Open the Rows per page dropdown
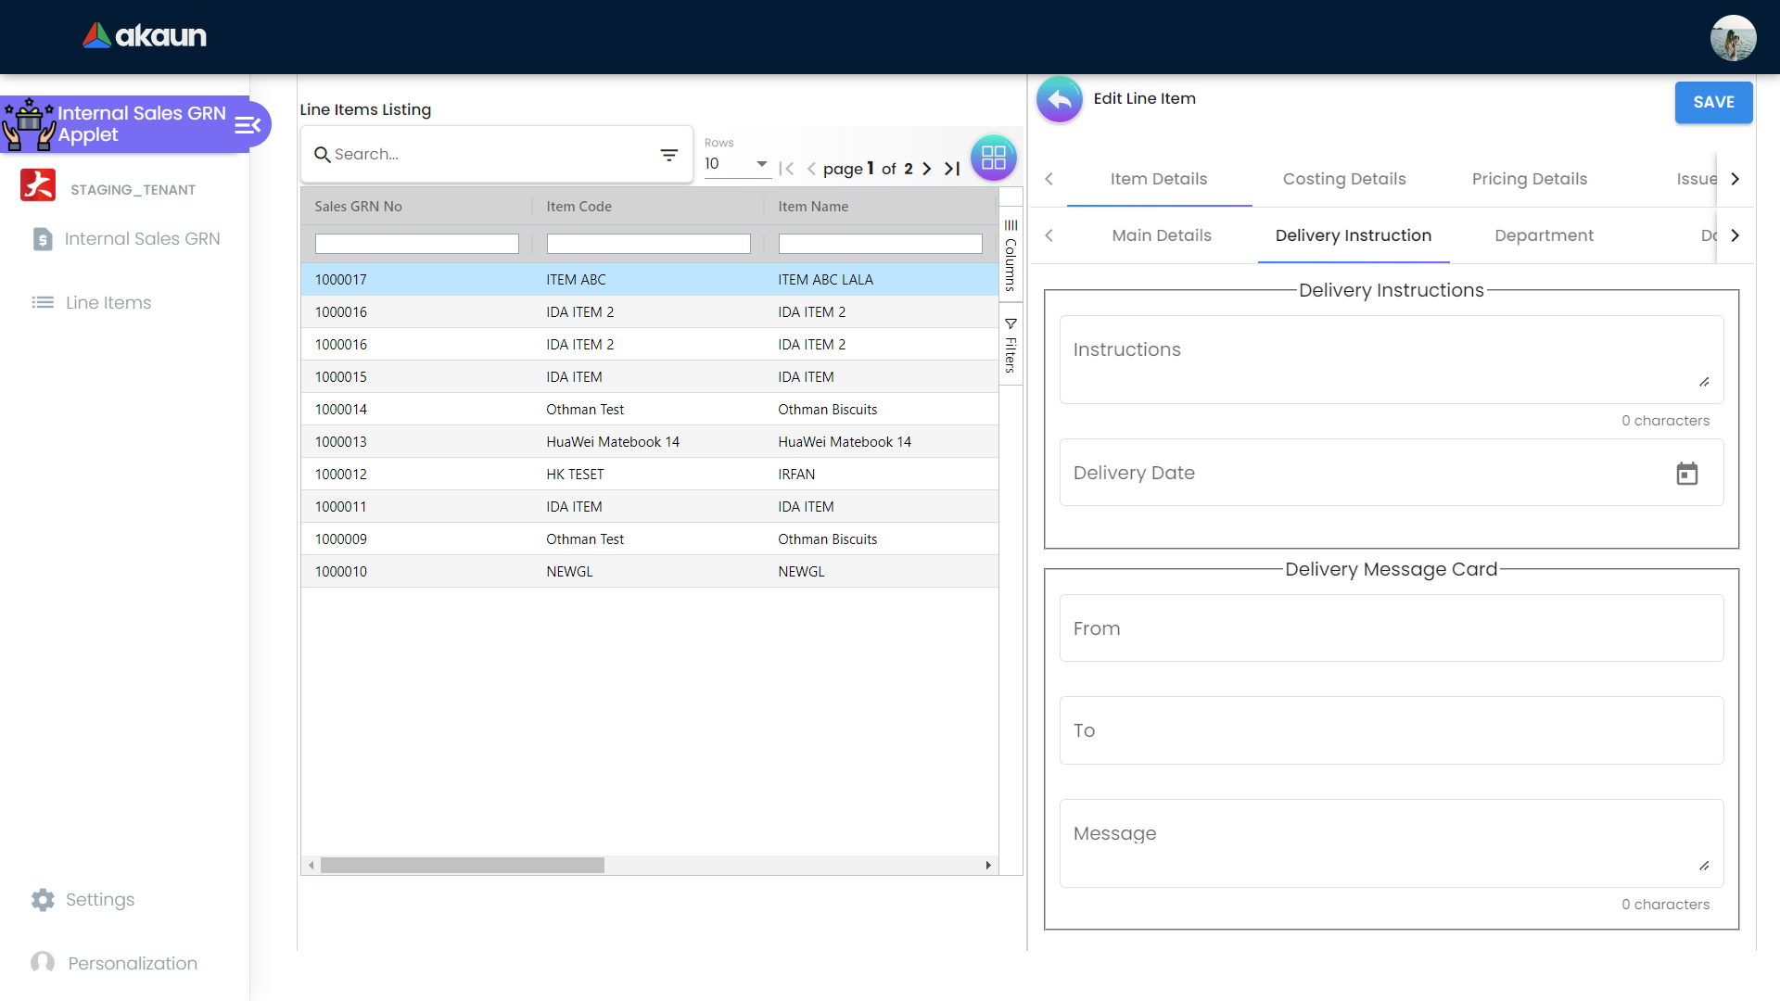 click(737, 164)
